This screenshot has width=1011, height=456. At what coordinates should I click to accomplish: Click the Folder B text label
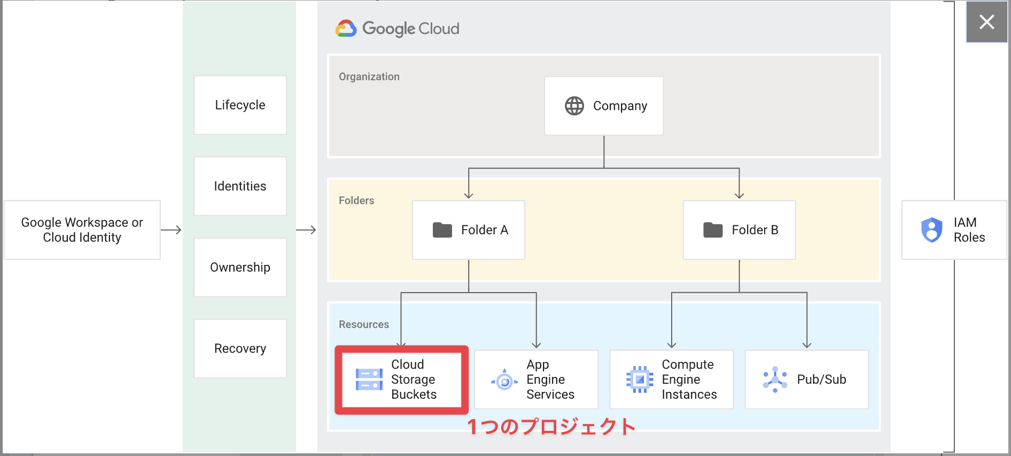[755, 230]
